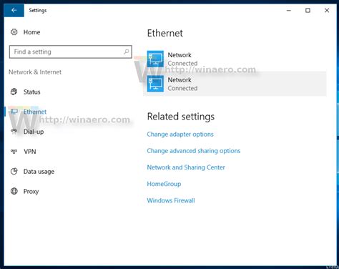Click the VPN connection icon

(14, 151)
